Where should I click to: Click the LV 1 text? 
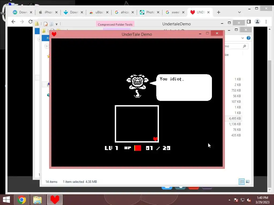coord(112,148)
